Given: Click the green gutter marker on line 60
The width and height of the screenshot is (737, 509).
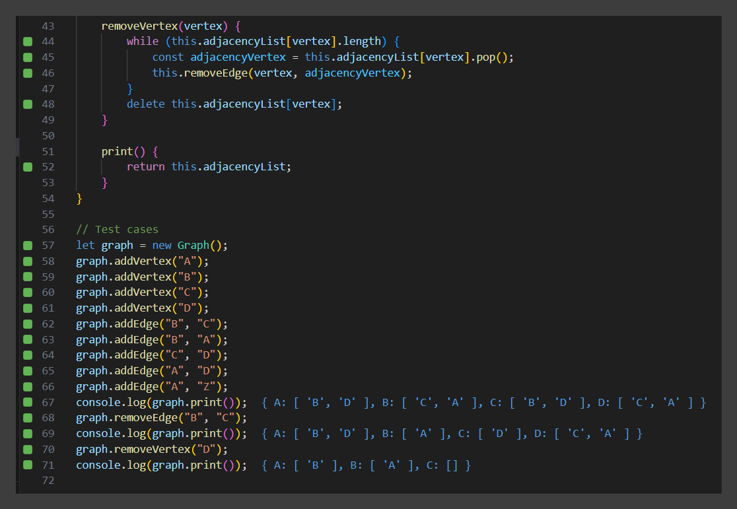Looking at the screenshot, I should pos(28,292).
